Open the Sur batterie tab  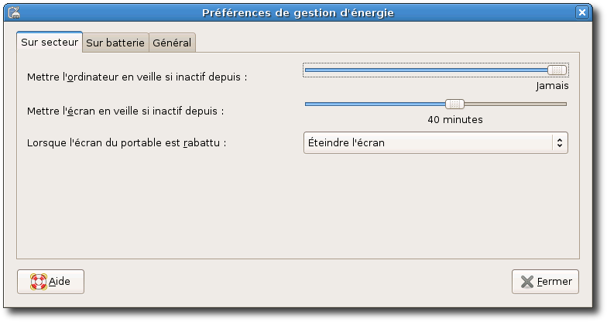(x=115, y=43)
